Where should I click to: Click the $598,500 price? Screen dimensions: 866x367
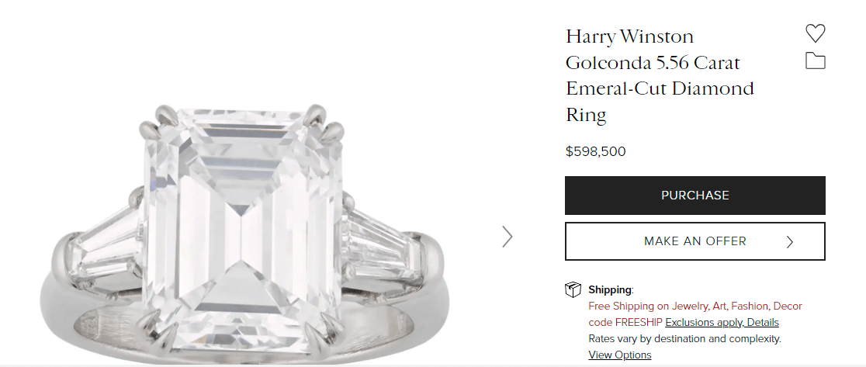pos(595,151)
